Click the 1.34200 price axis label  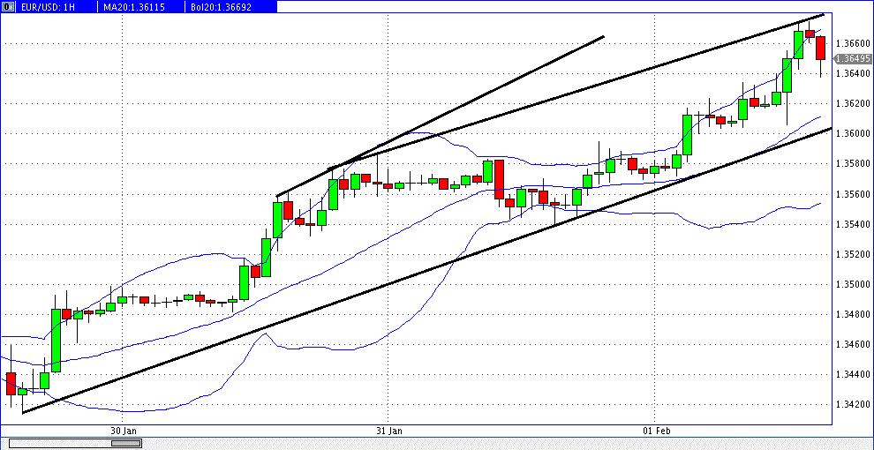point(854,406)
